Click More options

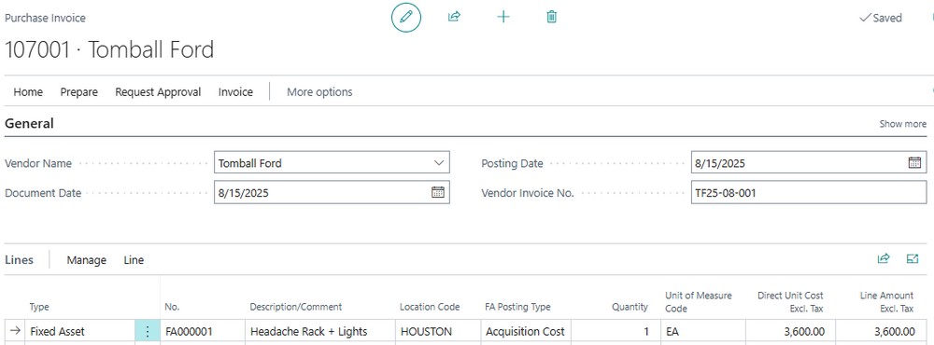point(319,92)
